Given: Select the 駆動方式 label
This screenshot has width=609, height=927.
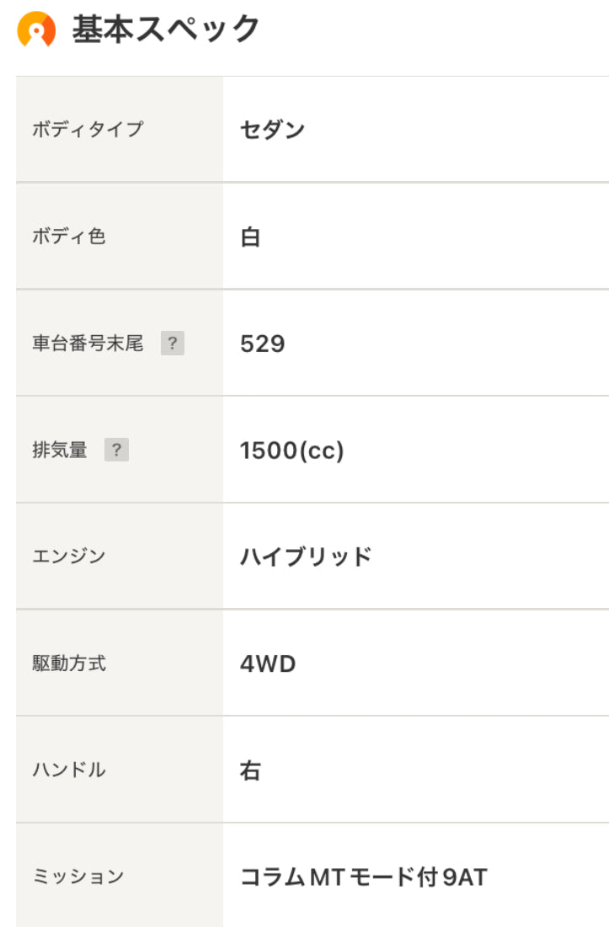Looking at the screenshot, I should [x=68, y=663].
